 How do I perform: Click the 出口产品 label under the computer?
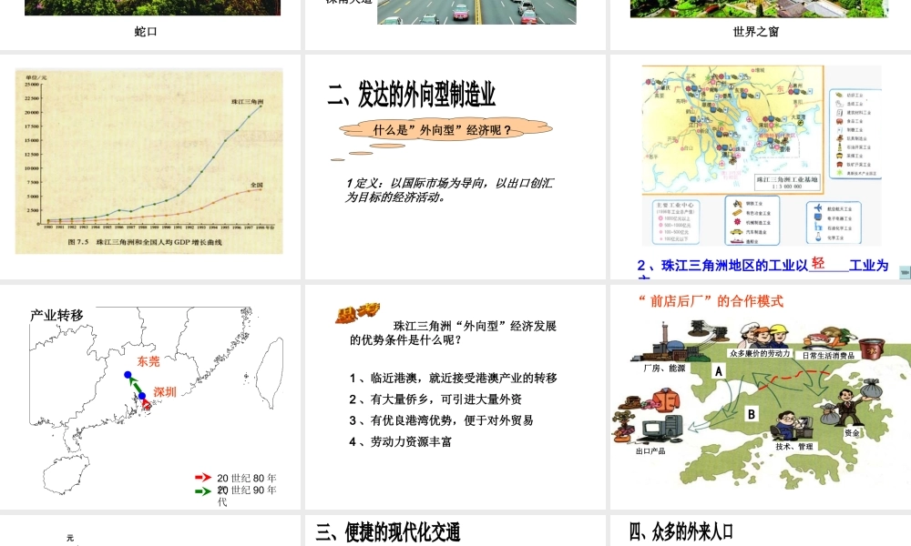(x=650, y=450)
